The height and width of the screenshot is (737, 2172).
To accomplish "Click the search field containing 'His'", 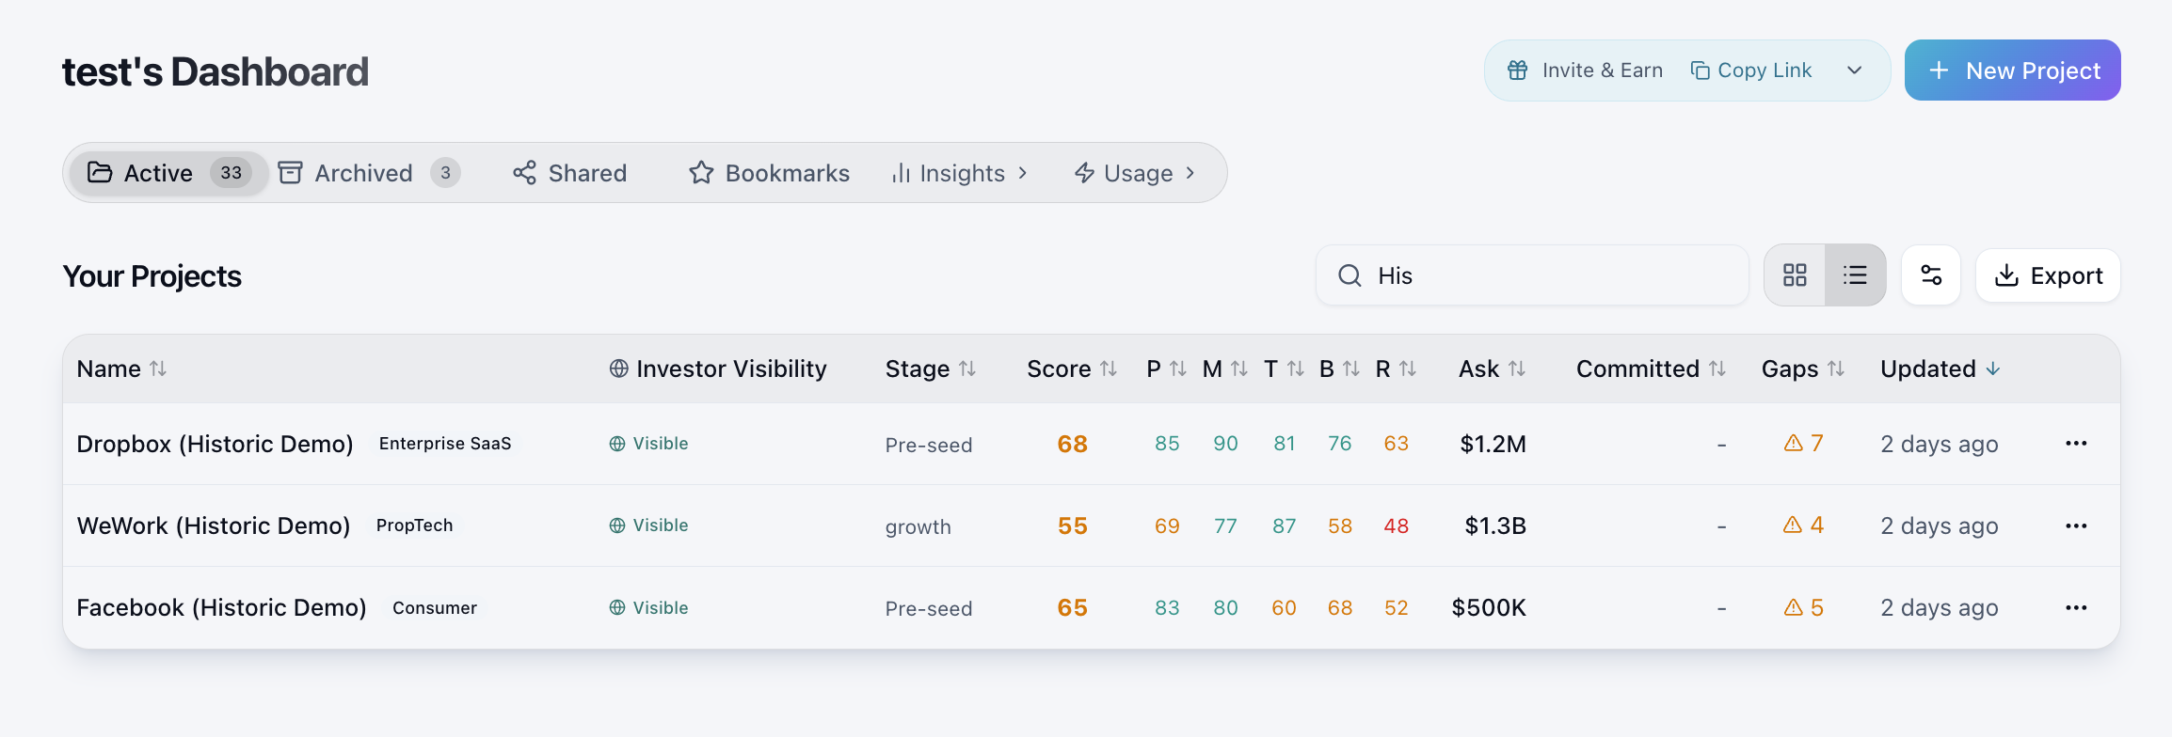I will (x=1532, y=275).
